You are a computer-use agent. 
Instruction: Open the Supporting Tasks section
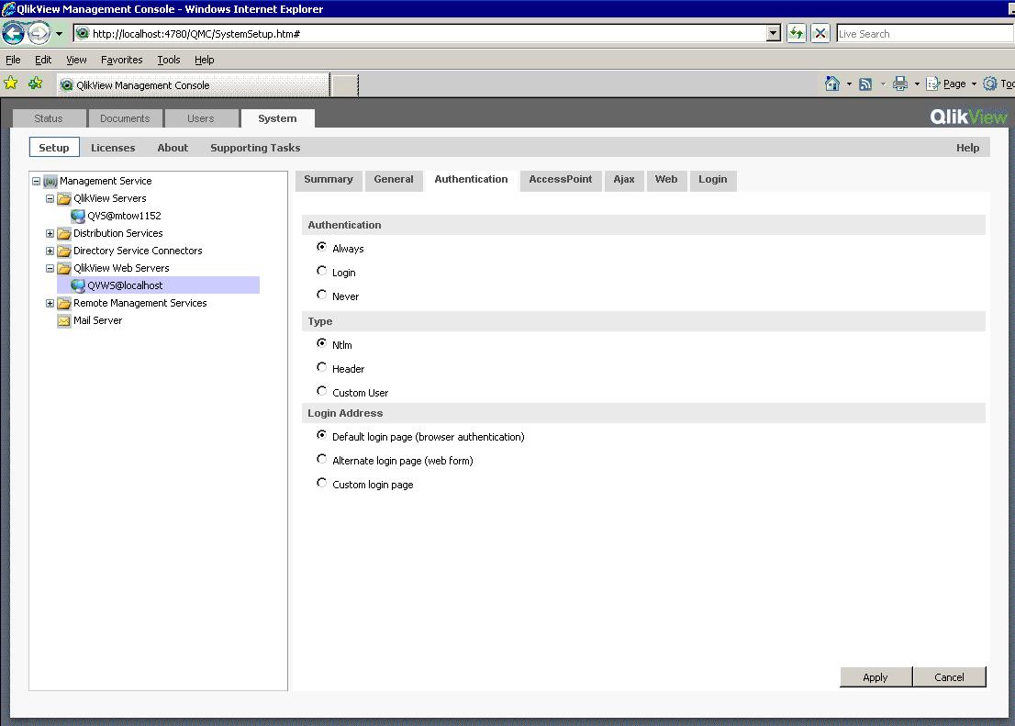click(x=256, y=148)
